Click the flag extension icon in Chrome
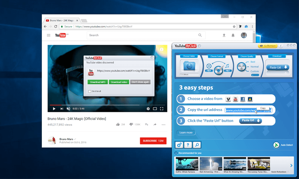This screenshot has height=179, width=299. tap(240, 26)
